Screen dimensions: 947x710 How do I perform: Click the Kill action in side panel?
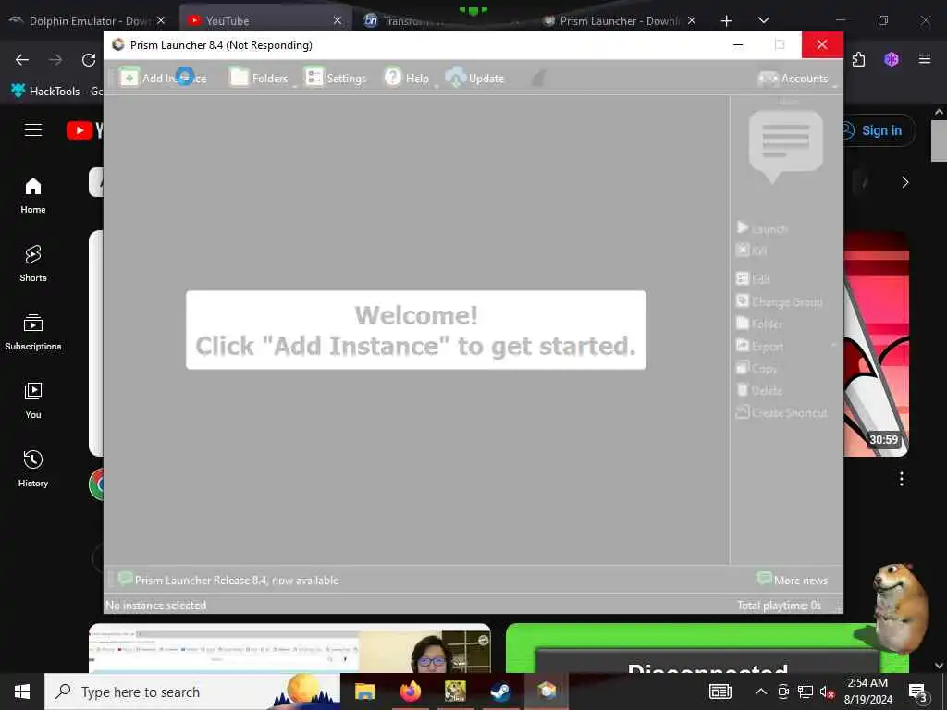click(751, 250)
